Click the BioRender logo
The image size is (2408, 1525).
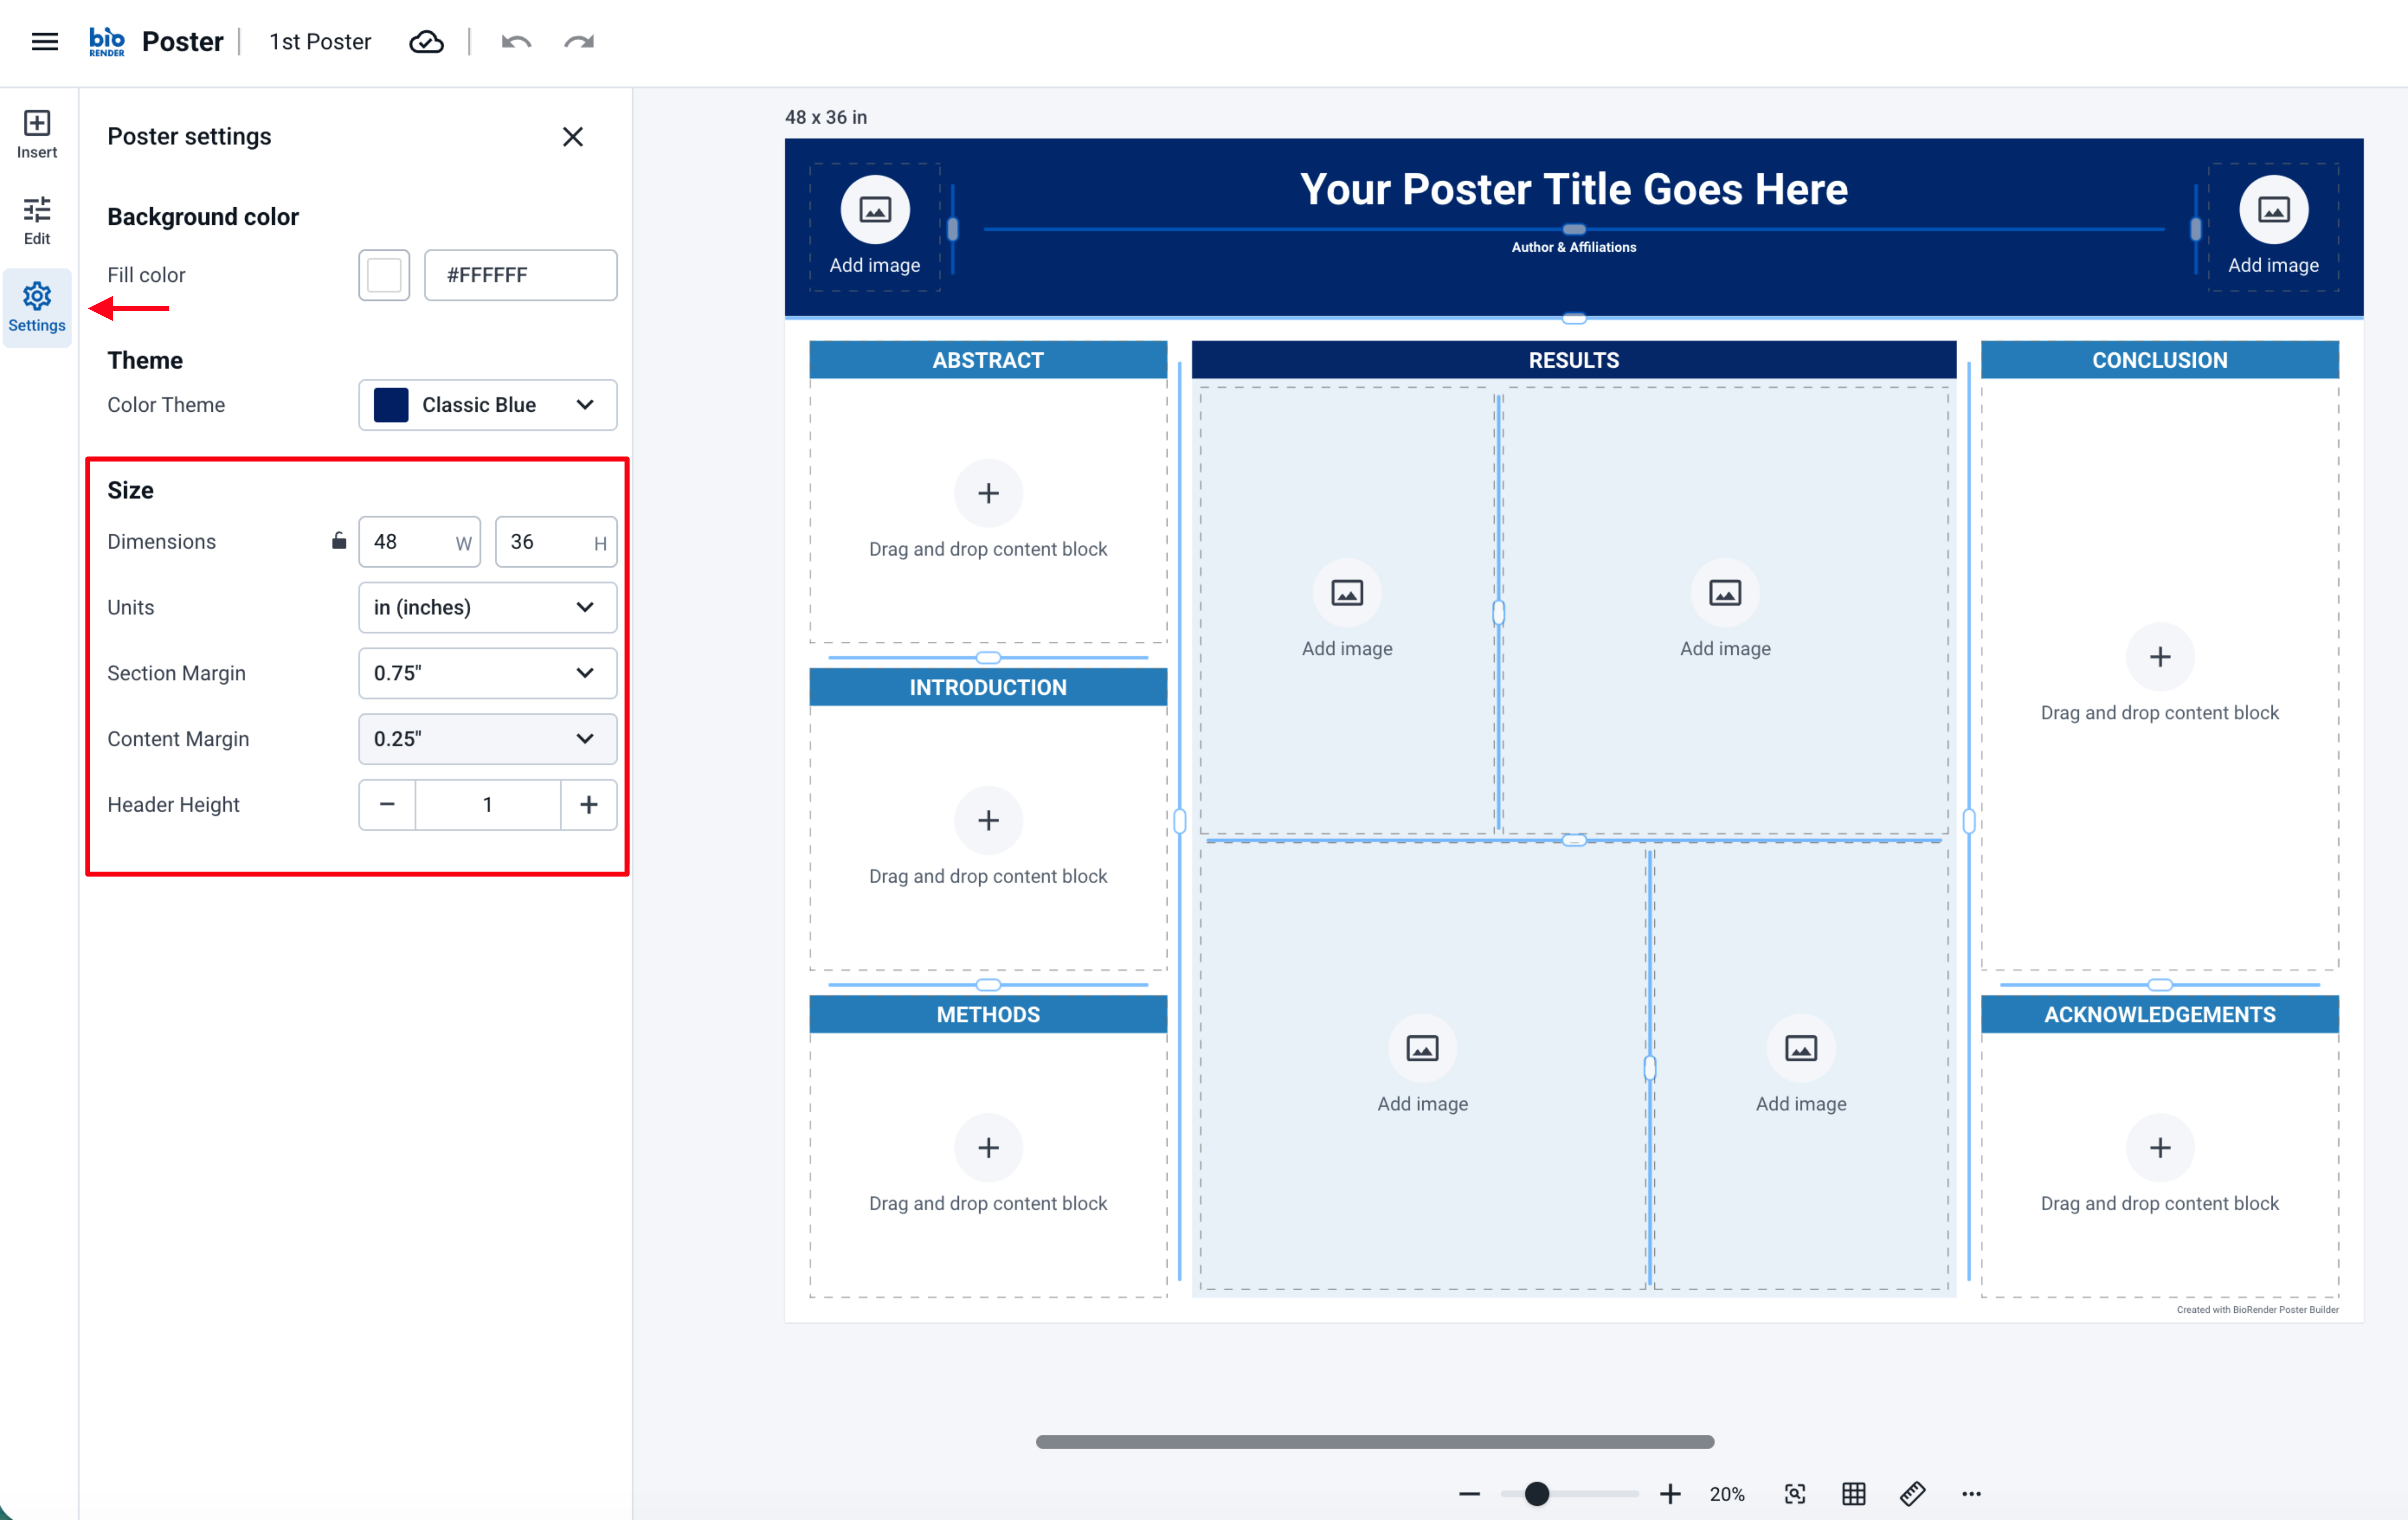(107, 42)
